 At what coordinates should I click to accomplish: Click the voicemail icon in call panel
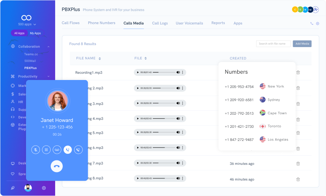57,150
